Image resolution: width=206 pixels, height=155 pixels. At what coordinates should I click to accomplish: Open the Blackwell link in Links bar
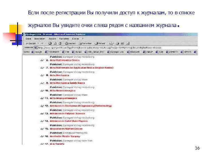[133, 52]
